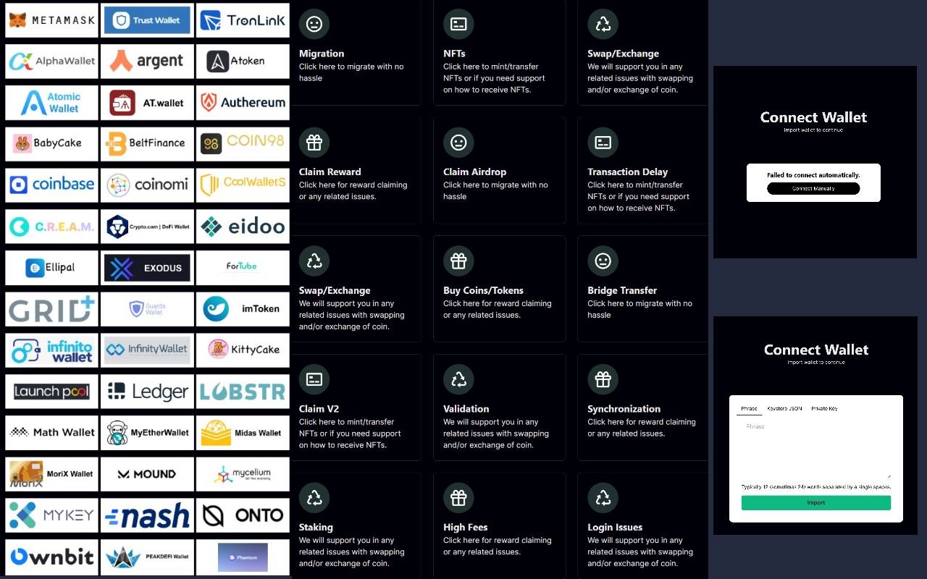Viewport: 927px width, 579px height.
Task: Click the recycle icon above Login Issues
Action: coord(603,498)
